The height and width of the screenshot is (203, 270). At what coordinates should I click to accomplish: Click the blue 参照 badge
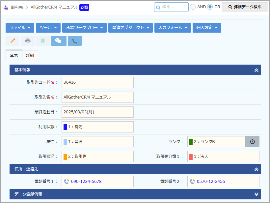[x=84, y=7]
